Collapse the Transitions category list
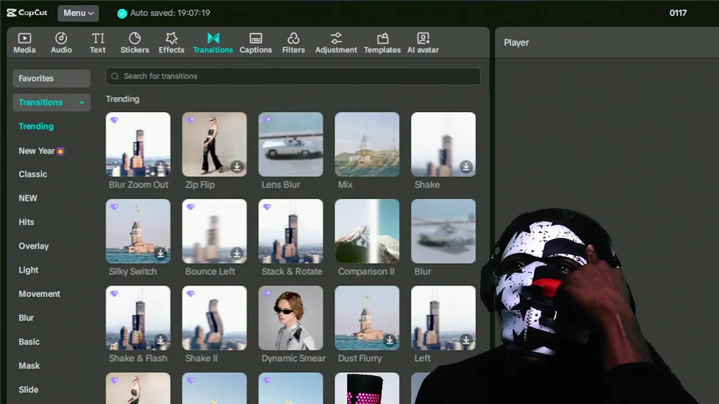 81,103
